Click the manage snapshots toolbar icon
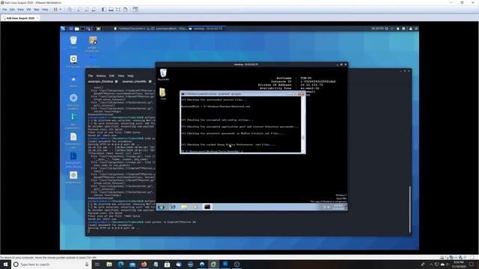479x269 pixels. tap(94, 10)
